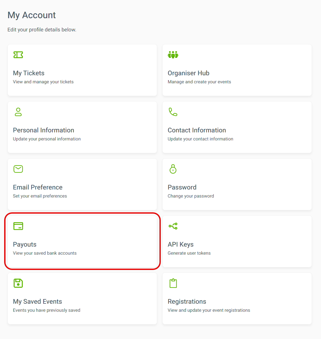
Task: Click 'Generate user tokens' description
Action: tap(189, 253)
